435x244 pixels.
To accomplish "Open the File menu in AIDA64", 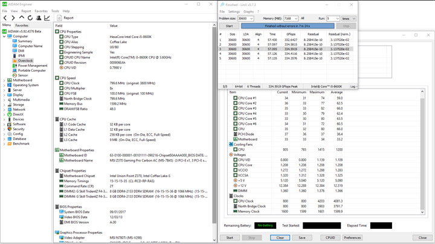I will 5,11.
